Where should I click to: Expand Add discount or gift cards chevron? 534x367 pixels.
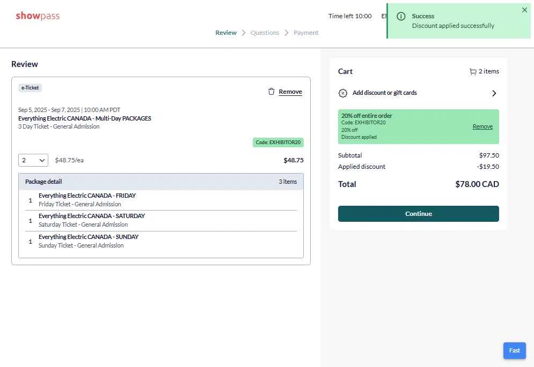[494, 93]
